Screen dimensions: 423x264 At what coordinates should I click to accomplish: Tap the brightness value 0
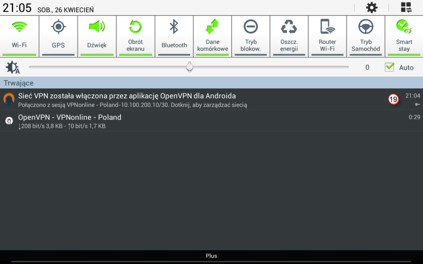pos(367,67)
